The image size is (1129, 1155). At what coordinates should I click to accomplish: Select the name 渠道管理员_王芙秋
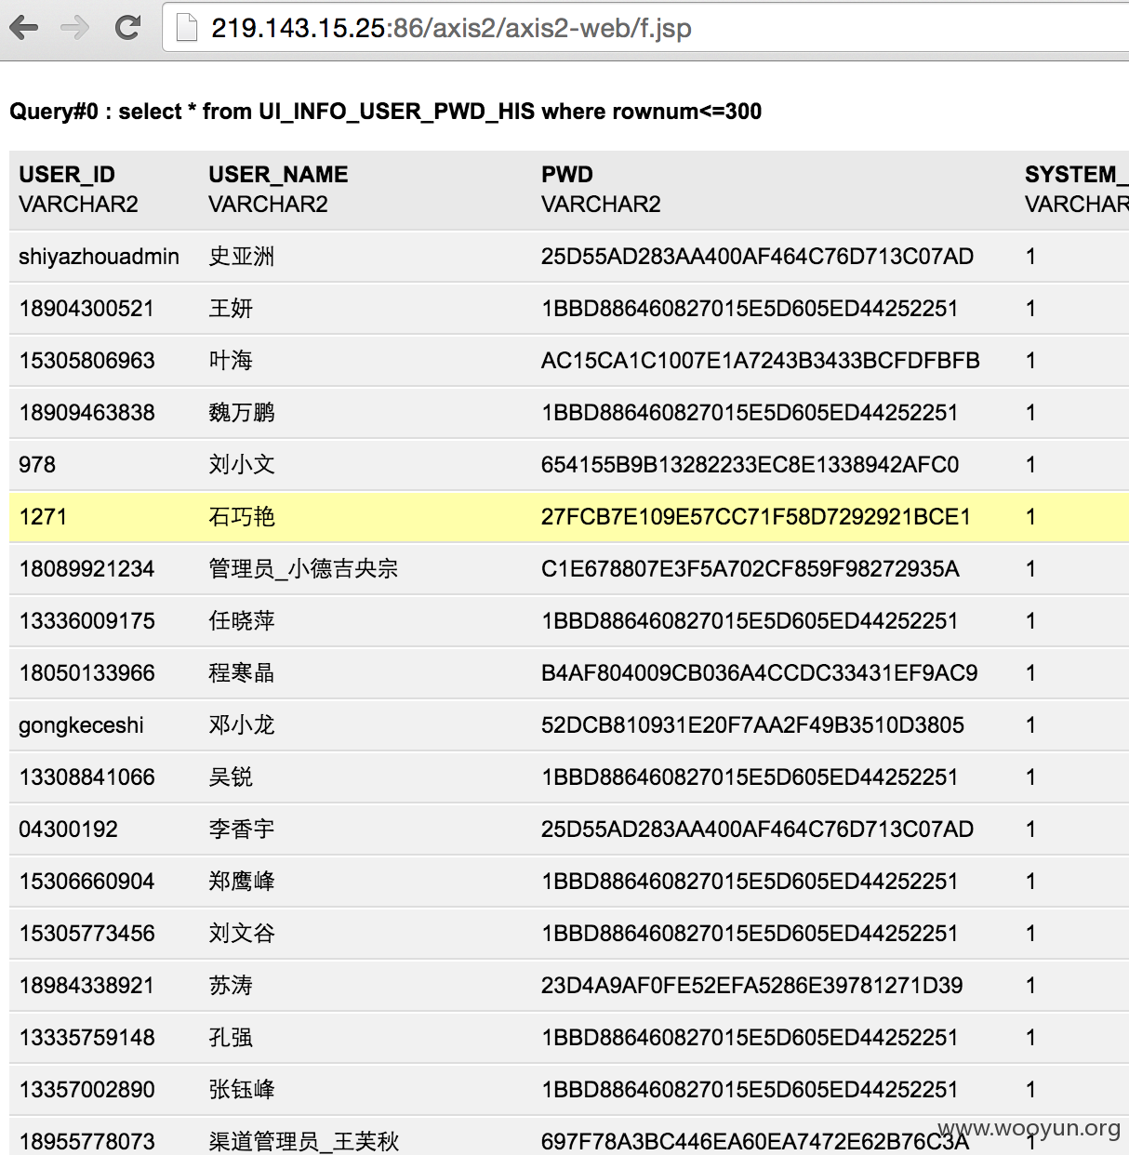pos(303,1142)
